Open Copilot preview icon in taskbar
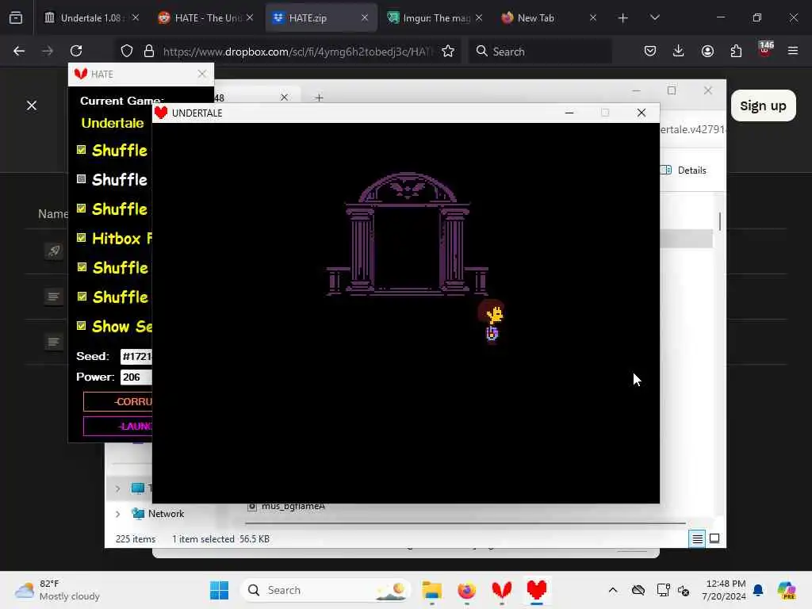Viewport: 812px width, 609px height. coord(786,590)
